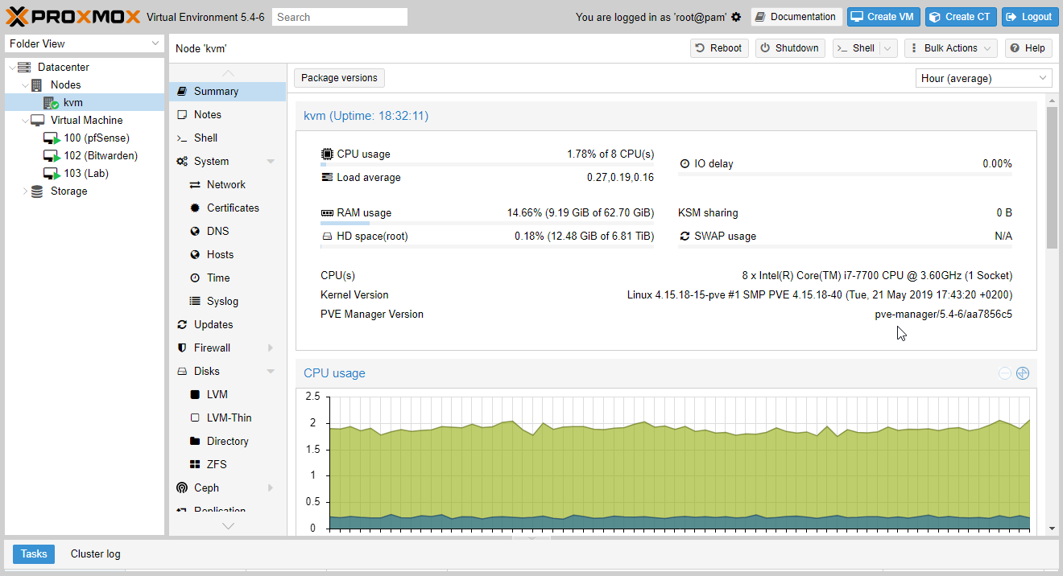Screen dimensions: 1063x576
Task: Zoom out CPU usage chart minus icon
Action: [x=1005, y=373]
